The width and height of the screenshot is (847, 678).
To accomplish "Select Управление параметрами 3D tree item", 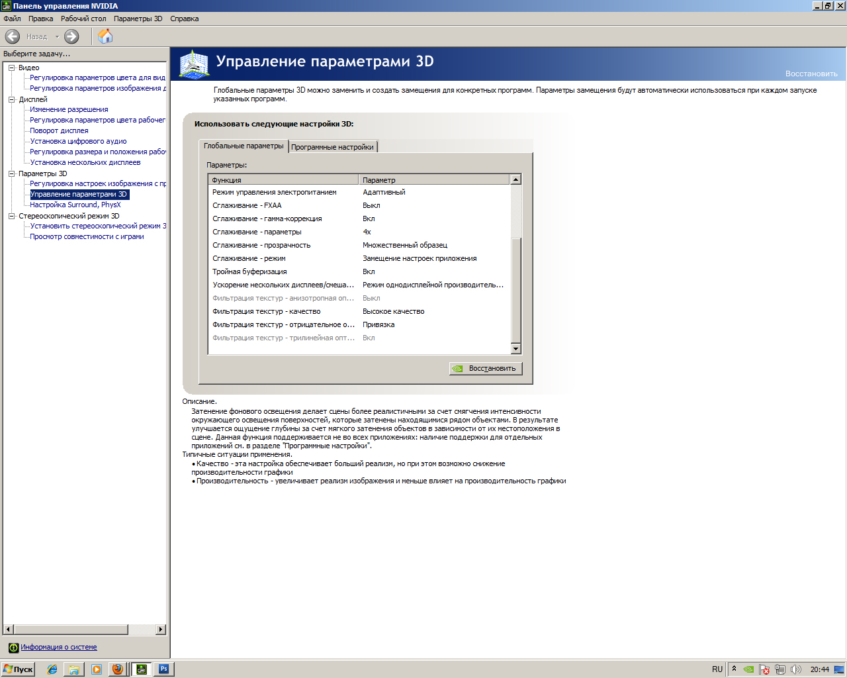I will [x=79, y=194].
